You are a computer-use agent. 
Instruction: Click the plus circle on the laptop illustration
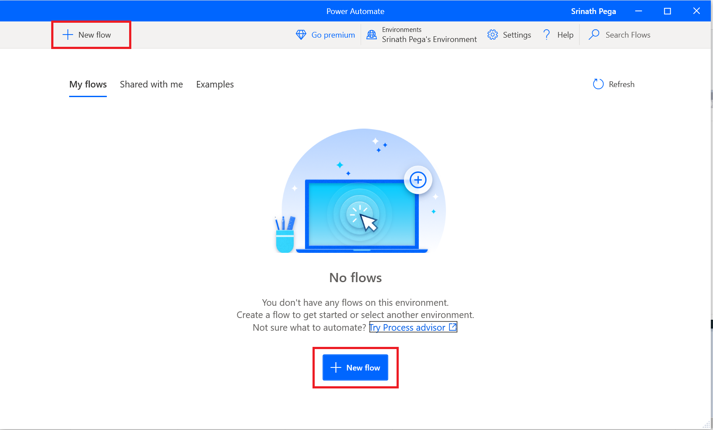click(418, 180)
